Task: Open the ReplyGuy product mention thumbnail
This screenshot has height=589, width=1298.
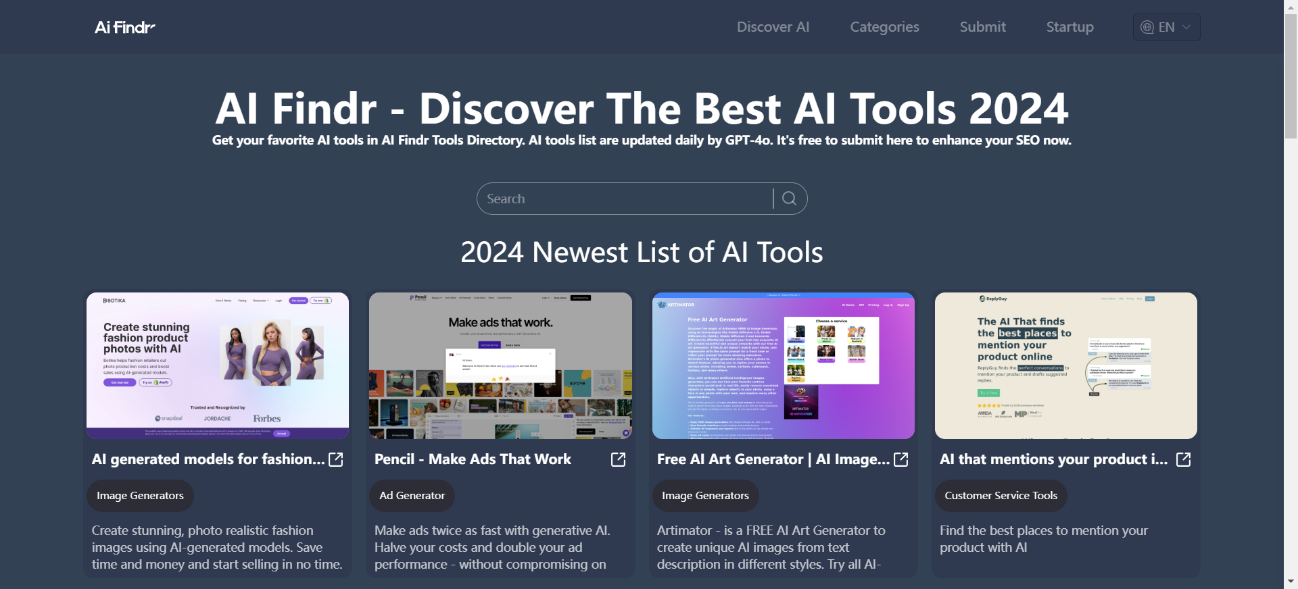Action: 1065,365
